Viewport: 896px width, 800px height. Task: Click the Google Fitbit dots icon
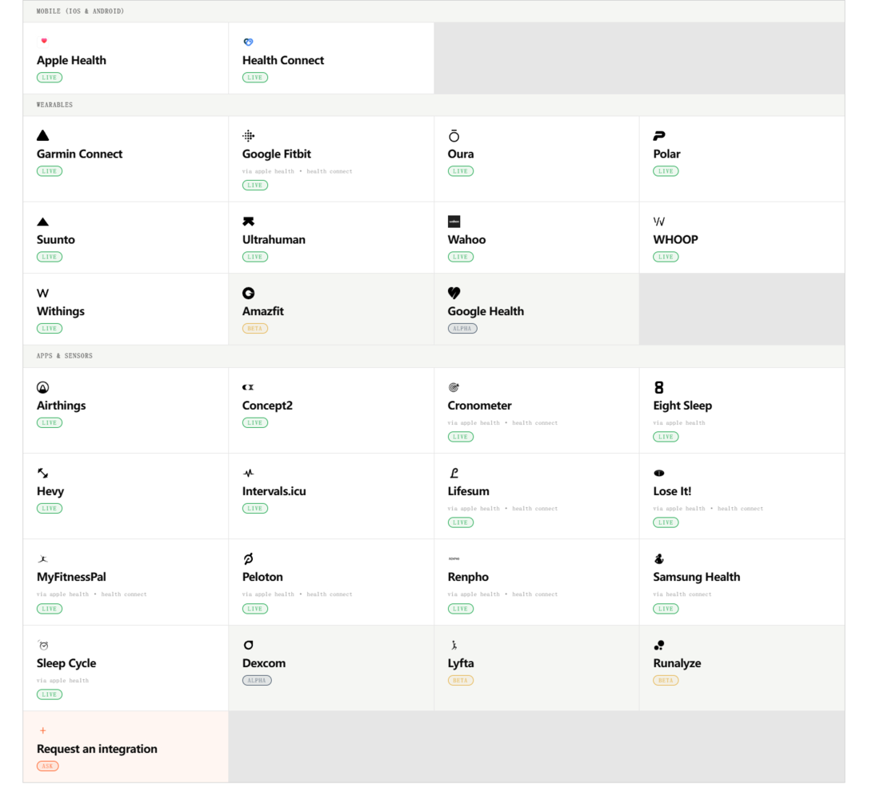pyautogui.click(x=248, y=136)
